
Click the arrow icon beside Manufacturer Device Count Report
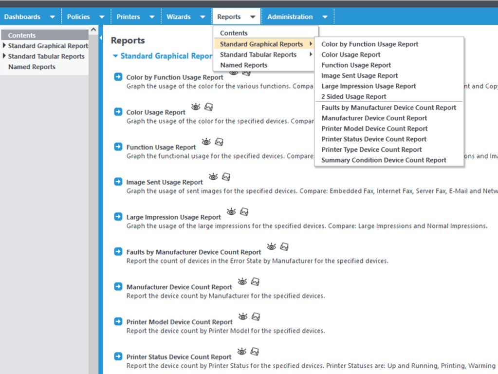(118, 287)
